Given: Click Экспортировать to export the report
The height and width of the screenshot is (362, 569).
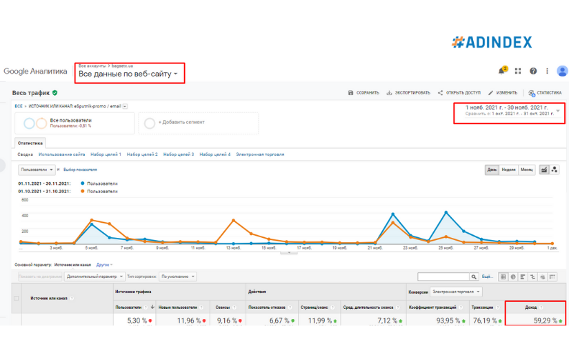Looking at the screenshot, I should 408,93.
